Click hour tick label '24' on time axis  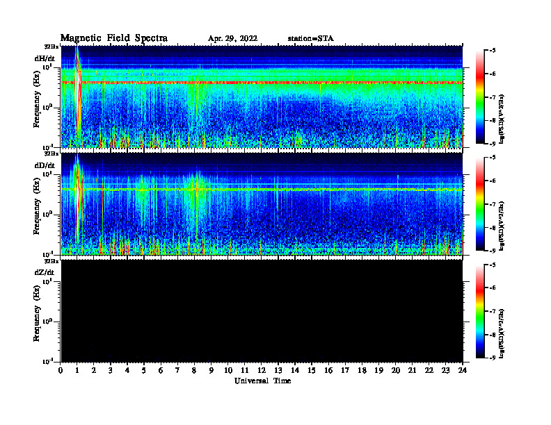463,371
